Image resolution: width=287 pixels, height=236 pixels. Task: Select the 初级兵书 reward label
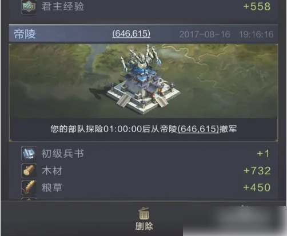(63, 154)
